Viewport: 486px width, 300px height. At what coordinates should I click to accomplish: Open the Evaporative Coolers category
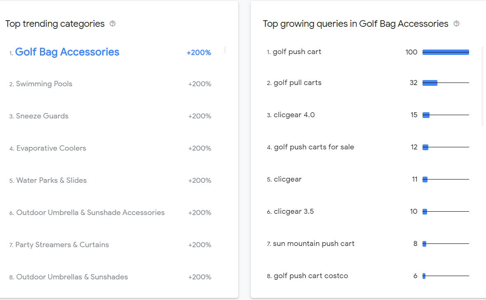tap(51, 148)
